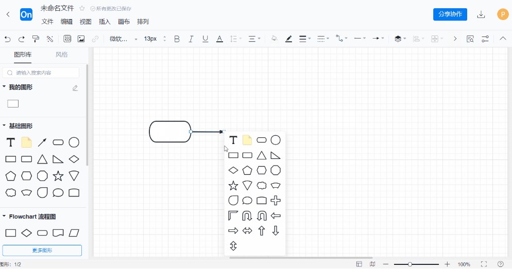Open the settings sliders panel icon
The image size is (512, 269).
(485, 39)
